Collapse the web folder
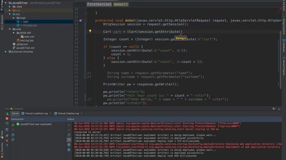 pyautogui.click(x=10, y=29)
